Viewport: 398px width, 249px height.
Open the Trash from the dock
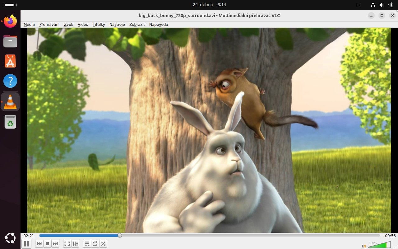[x=10, y=122]
